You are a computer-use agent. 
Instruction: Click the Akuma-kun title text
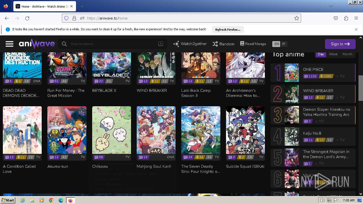pyautogui.click(x=58, y=166)
